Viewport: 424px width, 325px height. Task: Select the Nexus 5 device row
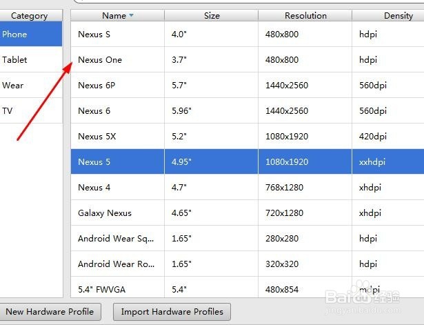(x=248, y=161)
